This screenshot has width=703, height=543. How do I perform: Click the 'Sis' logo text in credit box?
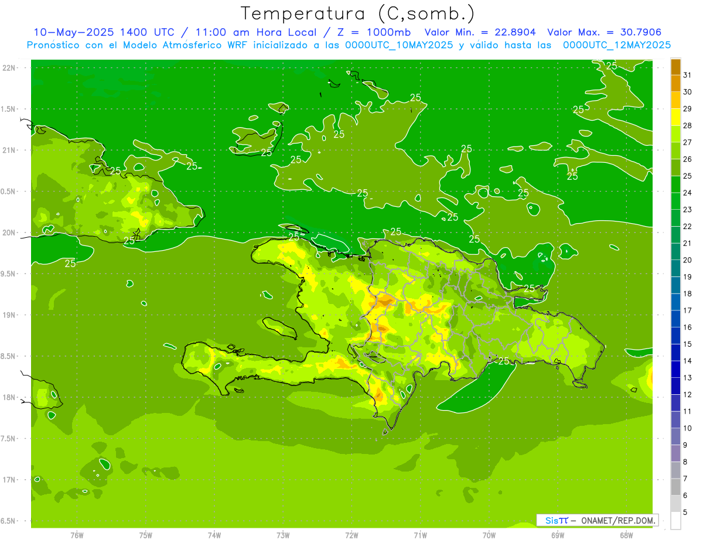(552, 520)
